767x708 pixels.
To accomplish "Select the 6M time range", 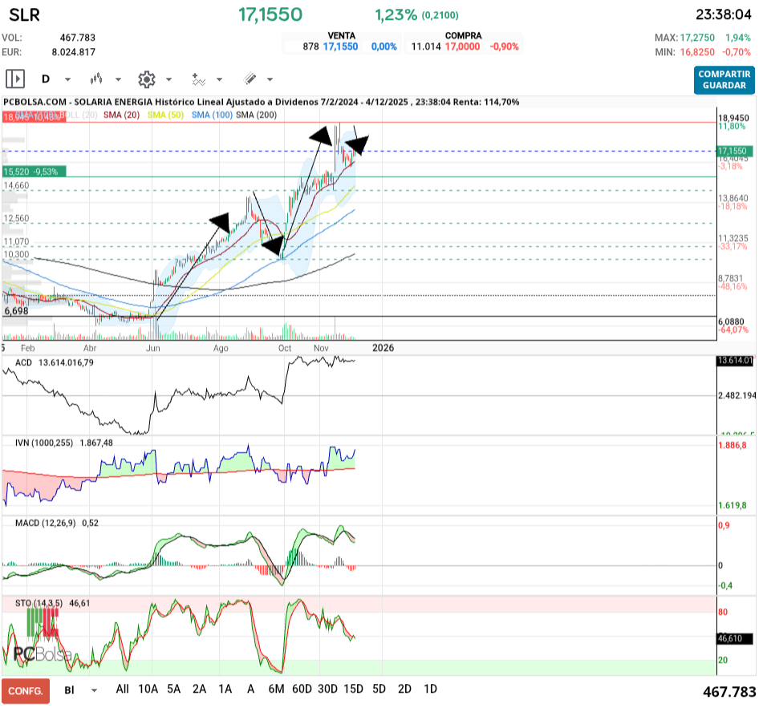I will (276, 689).
